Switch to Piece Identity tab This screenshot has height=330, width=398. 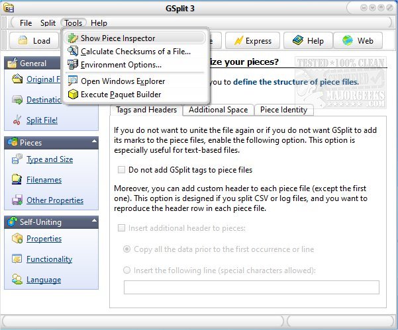pyautogui.click(x=283, y=110)
